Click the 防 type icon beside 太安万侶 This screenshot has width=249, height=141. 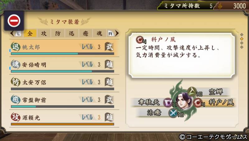(16, 82)
